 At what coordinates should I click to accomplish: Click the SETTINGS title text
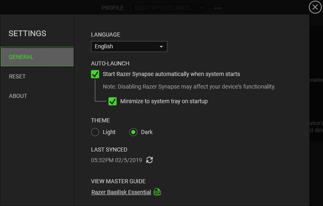click(x=27, y=33)
